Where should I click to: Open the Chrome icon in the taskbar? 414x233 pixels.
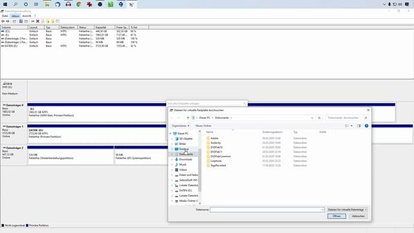(79, 5)
